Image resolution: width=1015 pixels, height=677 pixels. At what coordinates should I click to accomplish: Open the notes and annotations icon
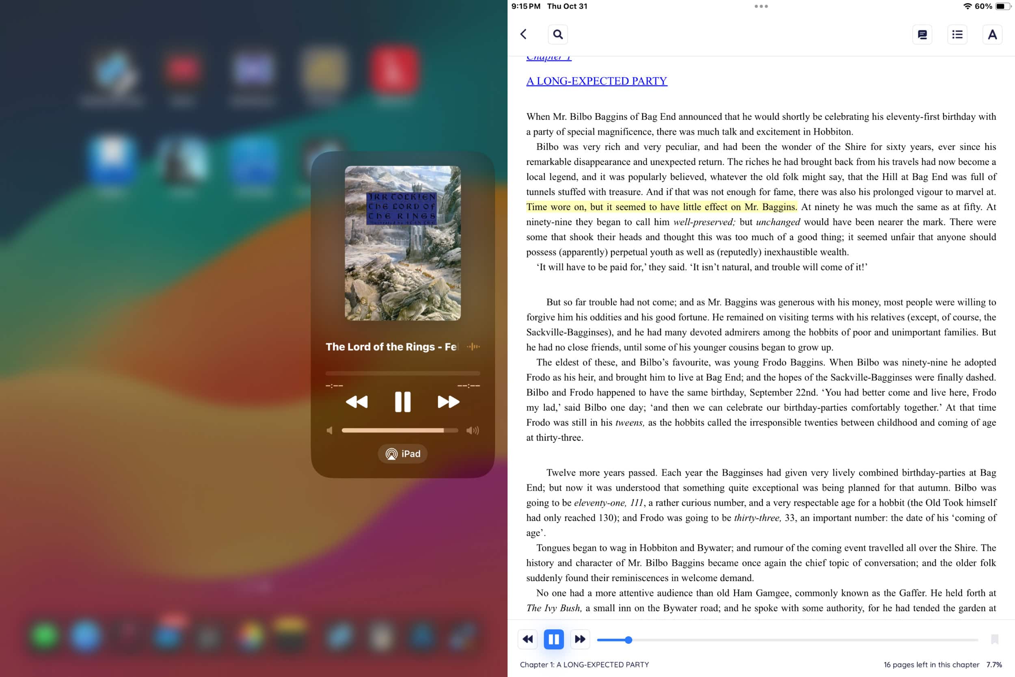click(x=922, y=35)
